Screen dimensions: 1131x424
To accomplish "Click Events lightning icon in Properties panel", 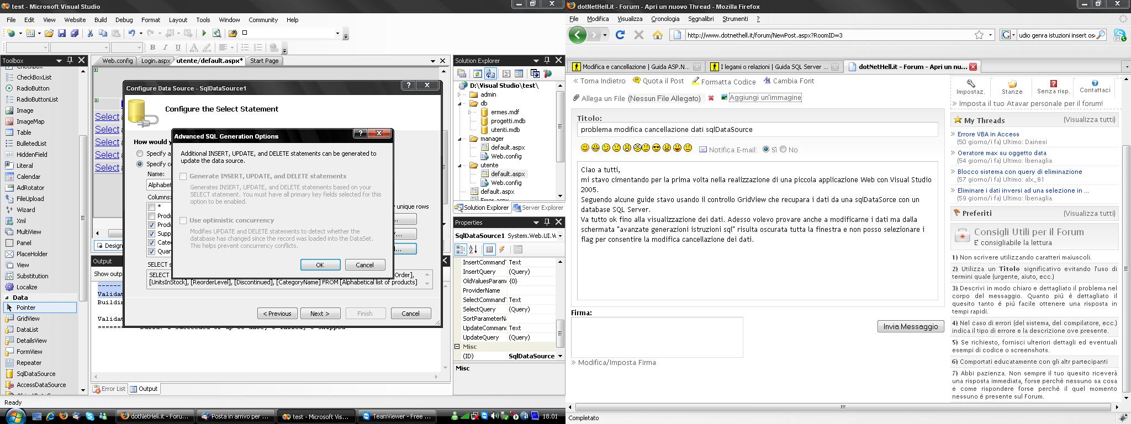I will click(x=502, y=250).
